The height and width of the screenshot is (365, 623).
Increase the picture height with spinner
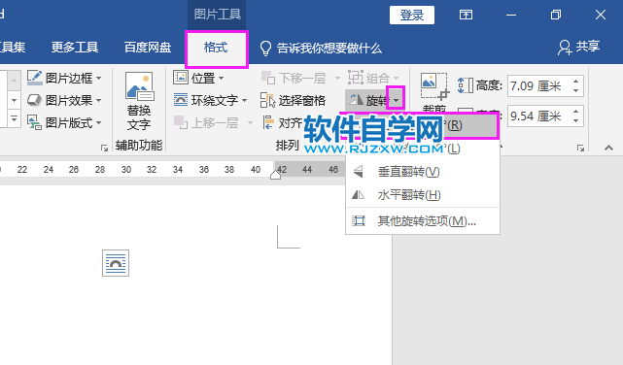(x=575, y=82)
